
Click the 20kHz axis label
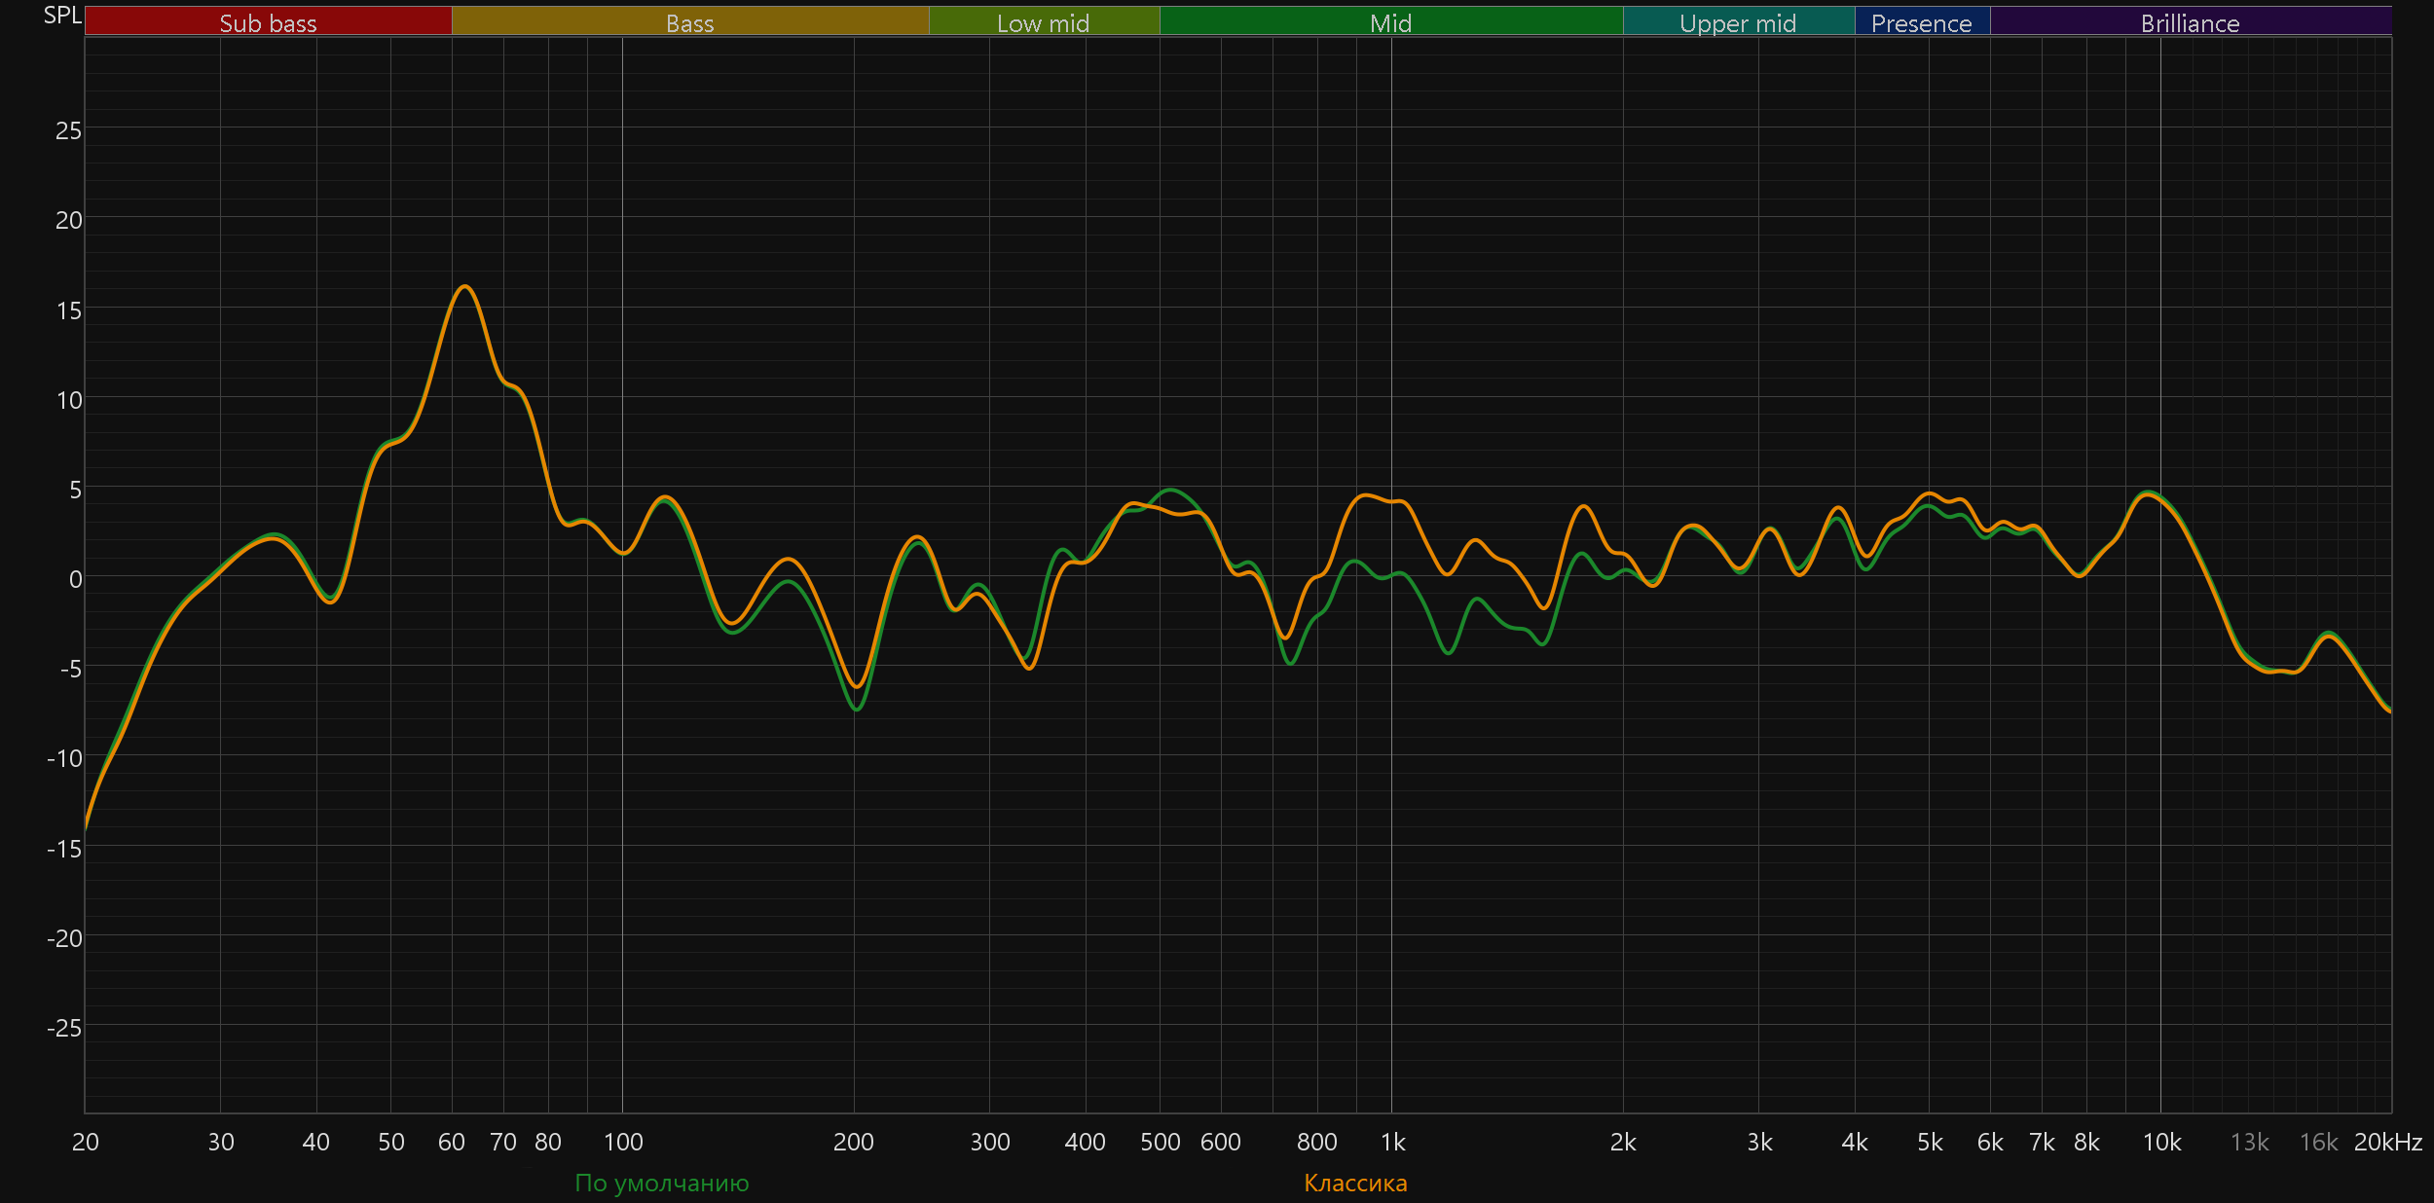[2387, 1142]
